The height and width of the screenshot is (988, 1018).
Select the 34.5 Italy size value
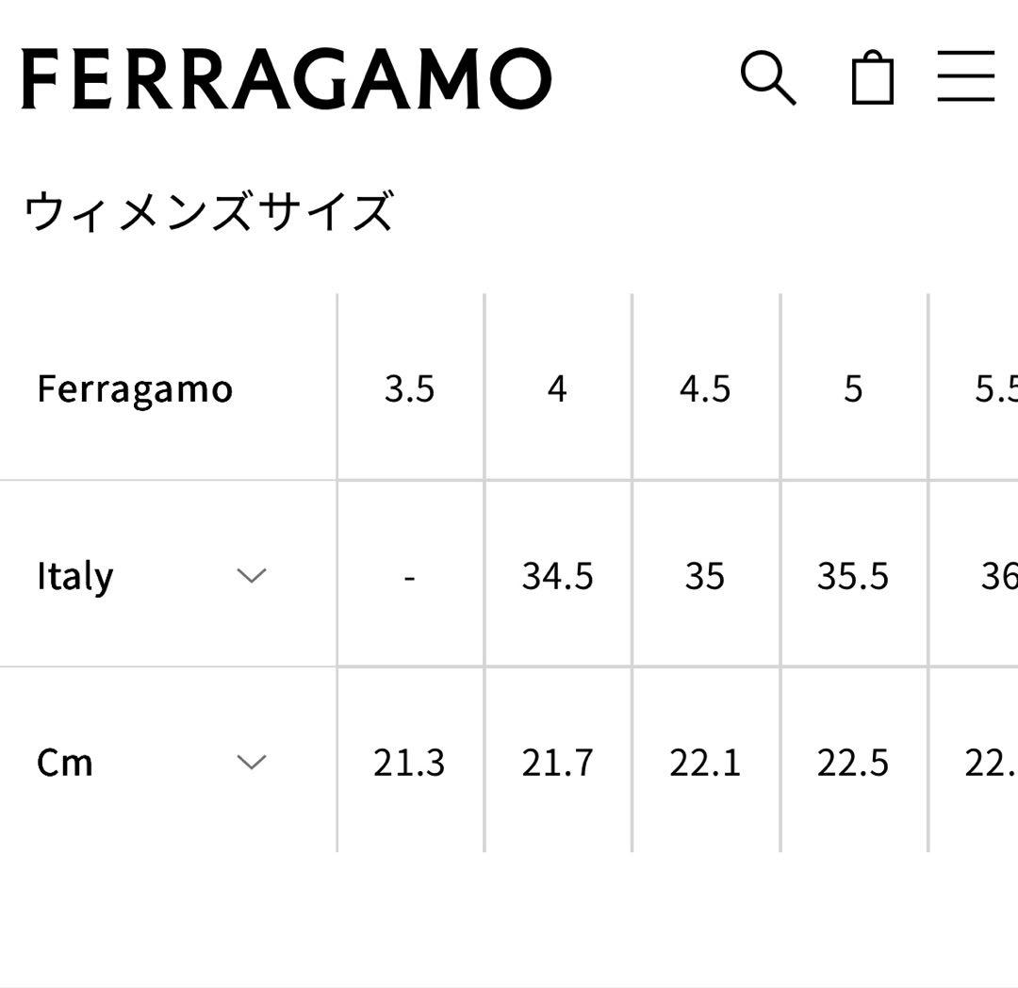(558, 575)
